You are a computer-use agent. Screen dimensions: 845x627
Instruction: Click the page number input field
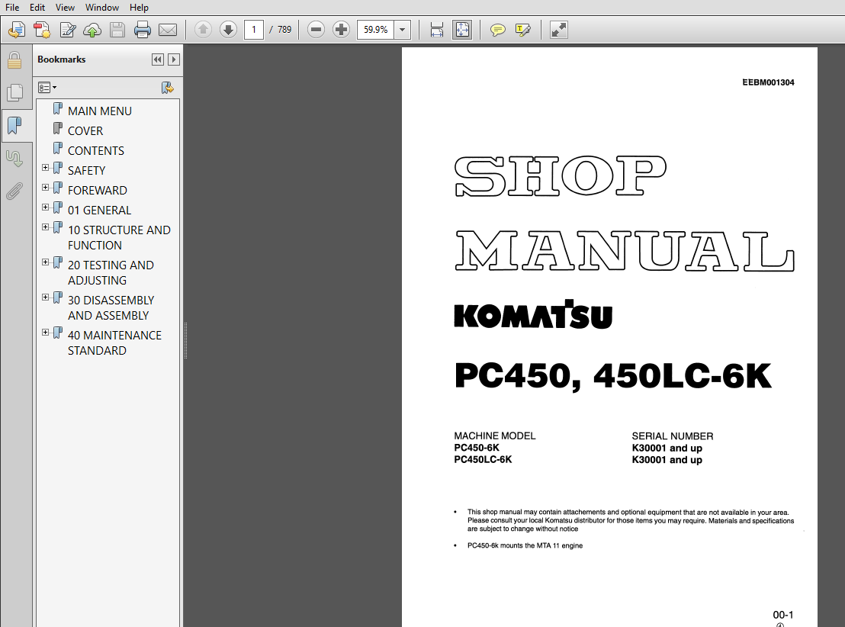253,30
